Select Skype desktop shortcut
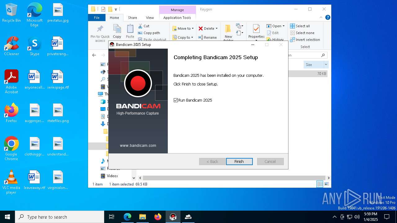 34,46
